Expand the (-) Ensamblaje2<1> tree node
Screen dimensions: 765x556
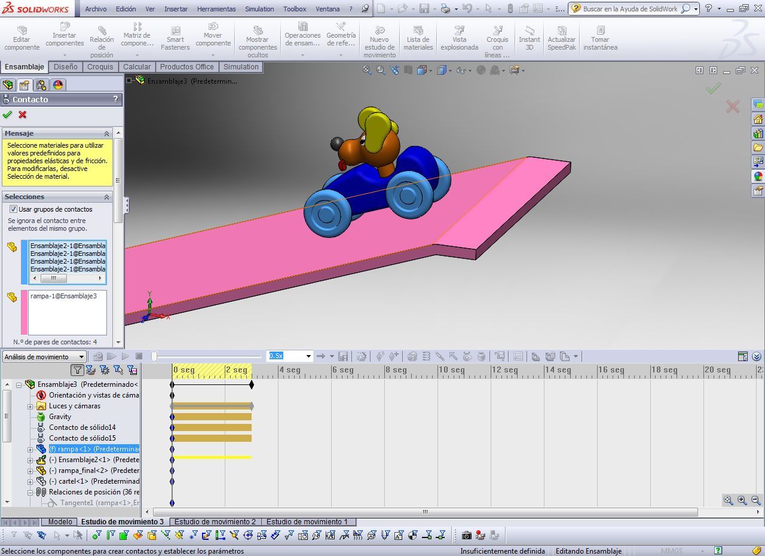[30, 460]
